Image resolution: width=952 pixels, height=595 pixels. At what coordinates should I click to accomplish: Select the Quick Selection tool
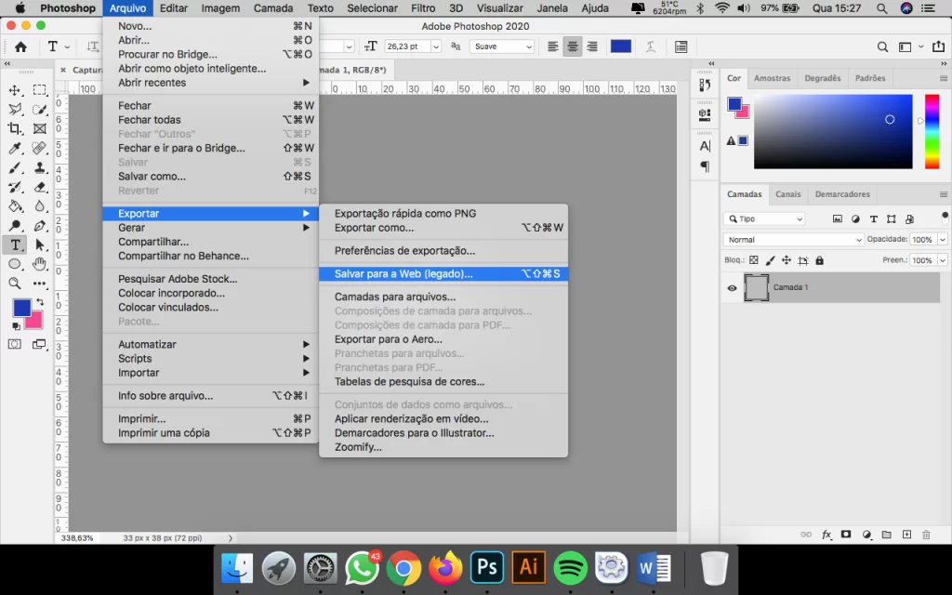[x=39, y=110]
